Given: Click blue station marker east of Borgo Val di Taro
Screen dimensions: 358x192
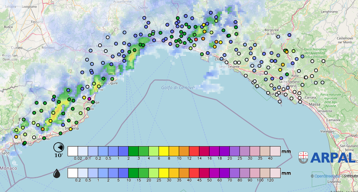Looking at the screenshot, I should [x=289, y=35].
